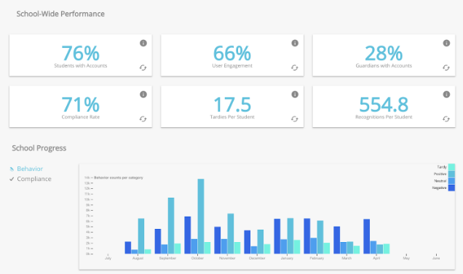The image size is (463, 274).
Task: Click the Behavior counts per category title
Action: [119, 177]
